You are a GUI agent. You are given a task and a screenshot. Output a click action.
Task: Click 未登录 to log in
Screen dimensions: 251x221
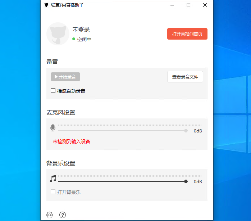tap(81, 30)
